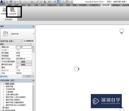This screenshot has height=111, width=129.
Task: Open the 属性帮助 link
Action: tap(4, 76)
